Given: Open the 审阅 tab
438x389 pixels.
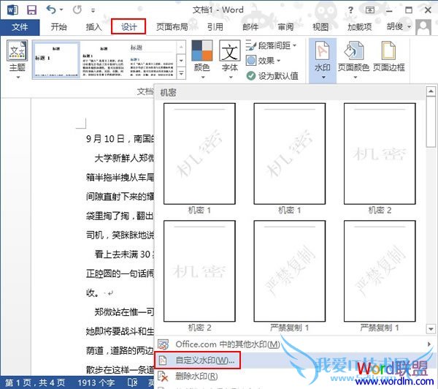Looking at the screenshot, I should (x=285, y=27).
